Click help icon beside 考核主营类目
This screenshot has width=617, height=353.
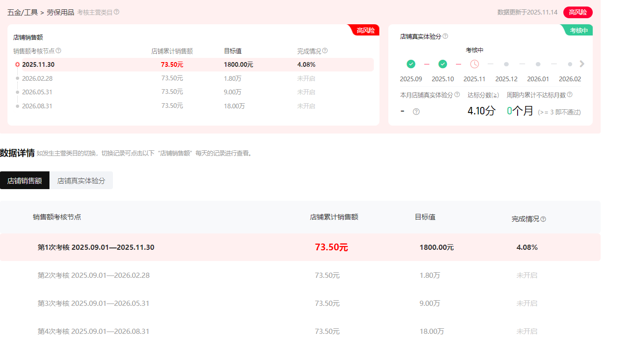click(x=117, y=12)
